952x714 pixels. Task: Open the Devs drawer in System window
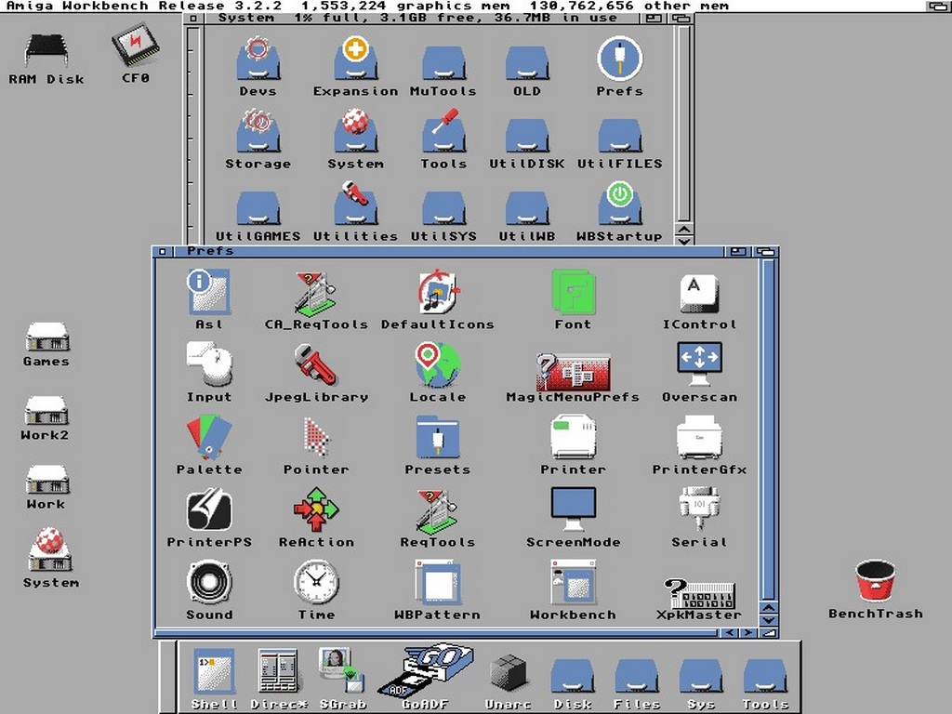[x=258, y=59]
